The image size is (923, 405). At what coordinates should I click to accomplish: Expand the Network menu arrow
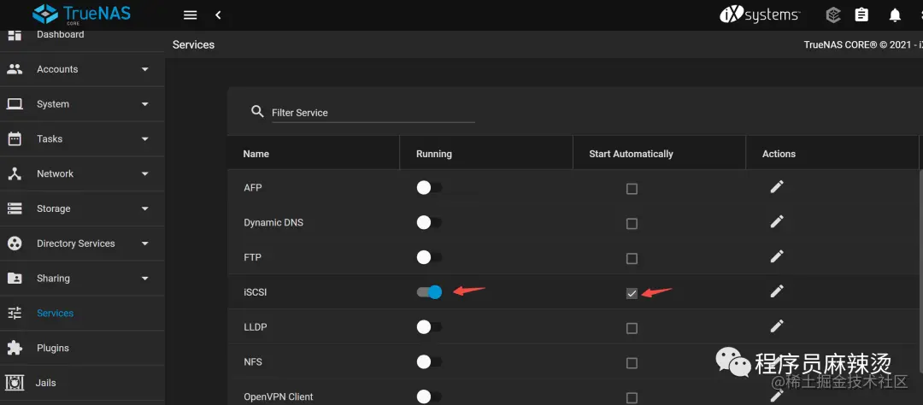[x=144, y=173]
